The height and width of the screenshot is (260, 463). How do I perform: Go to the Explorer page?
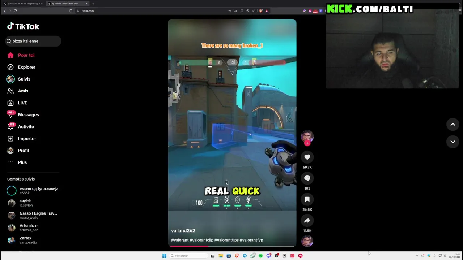pos(22,67)
